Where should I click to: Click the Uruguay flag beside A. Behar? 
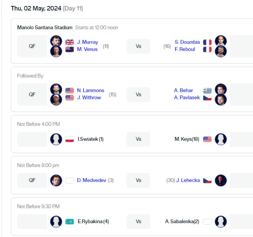pos(207,91)
